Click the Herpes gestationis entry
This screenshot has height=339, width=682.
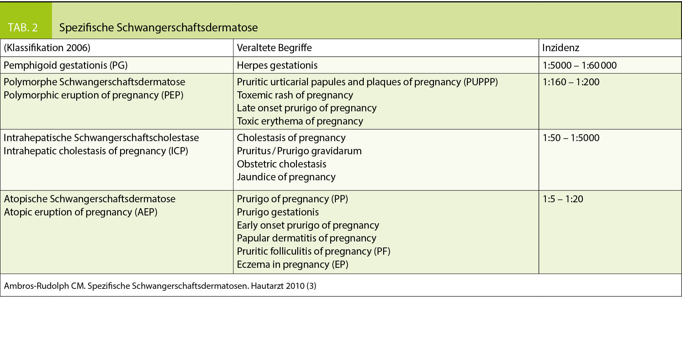click(277, 65)
